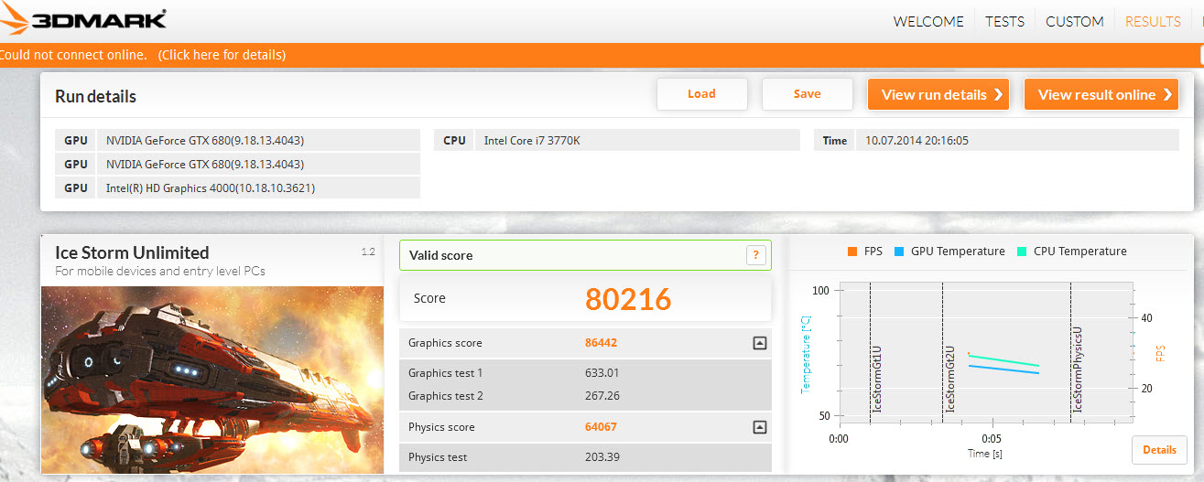Click the Load button
This screenshot has width=1204, height=482.
pyautogui.click(x=702, y=94)
